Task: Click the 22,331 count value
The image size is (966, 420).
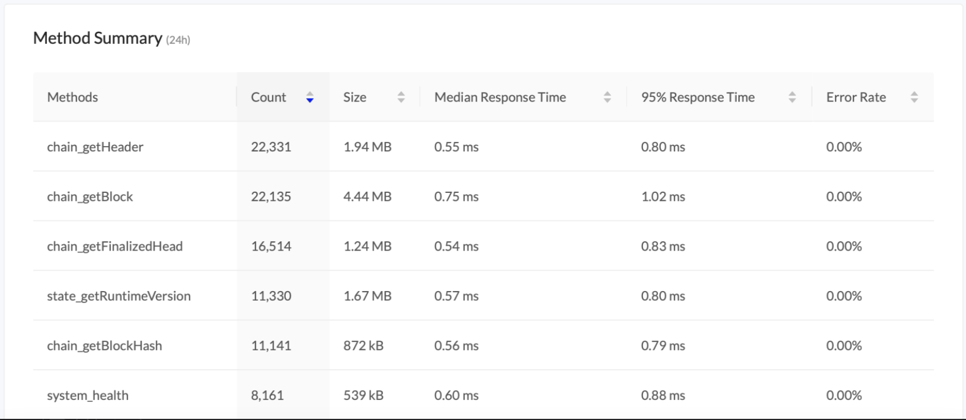Action: point(271,147)
